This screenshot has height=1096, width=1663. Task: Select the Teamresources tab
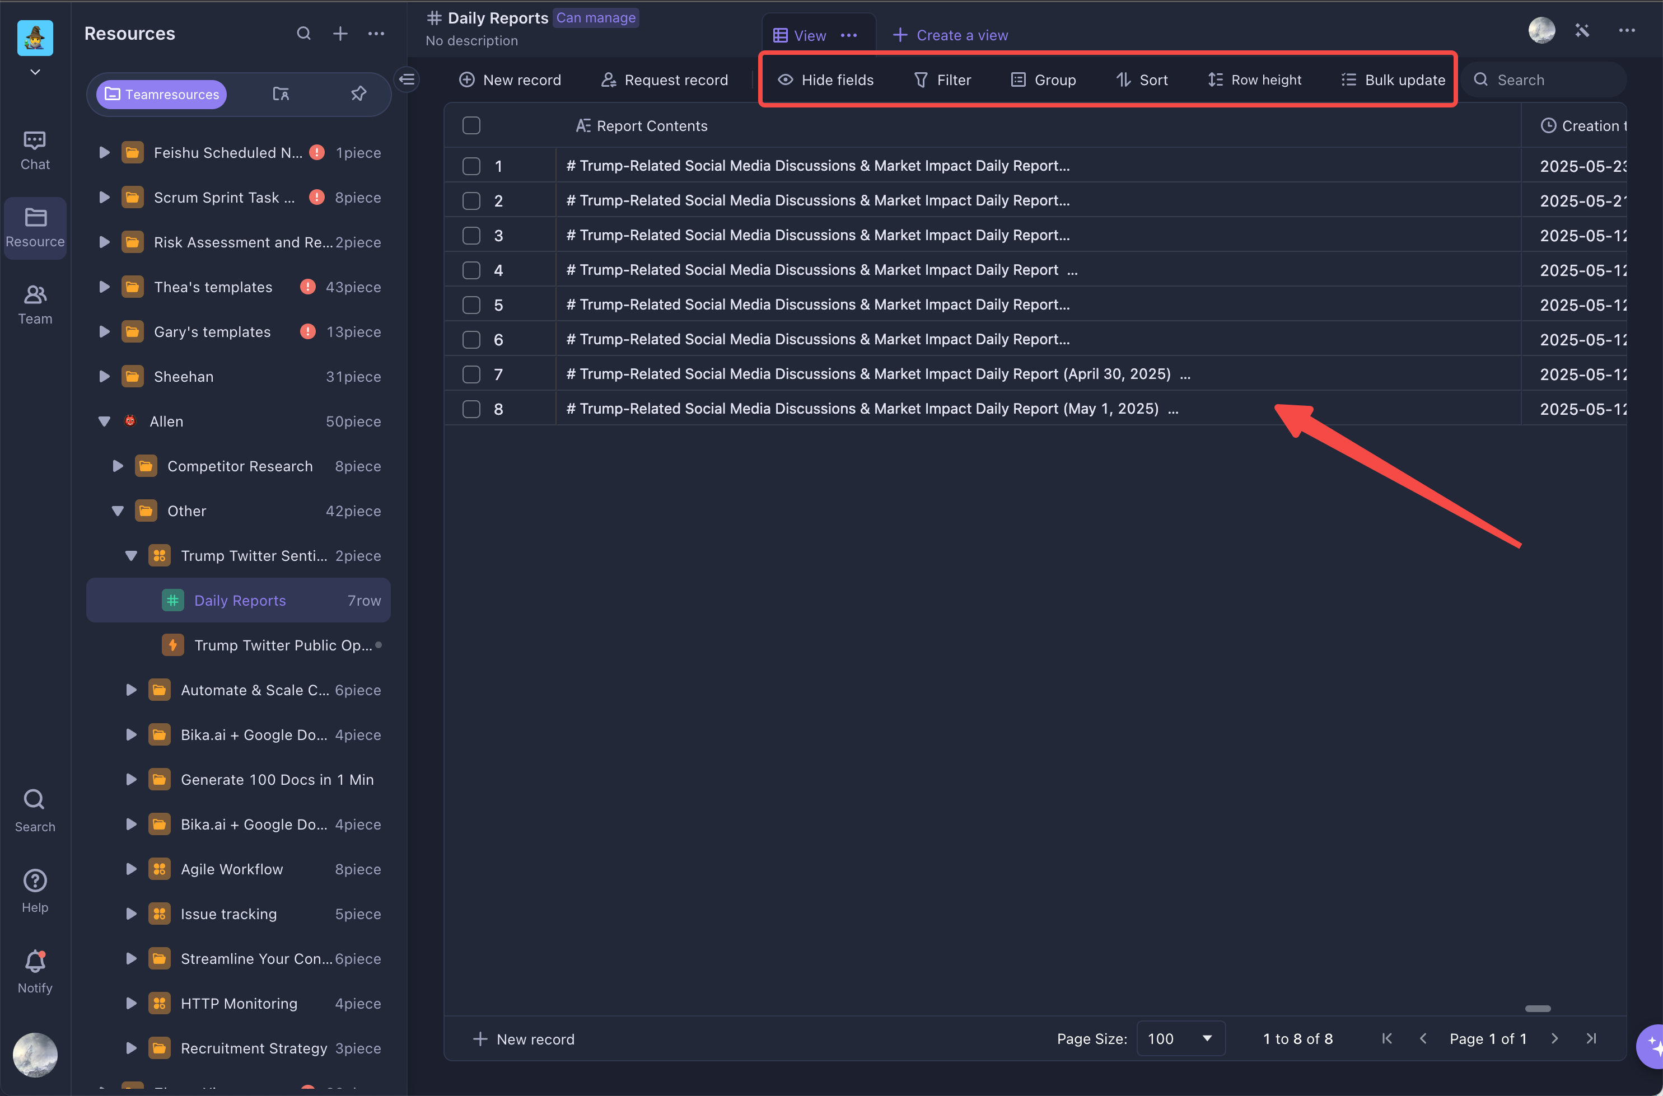tap(161, 93)
